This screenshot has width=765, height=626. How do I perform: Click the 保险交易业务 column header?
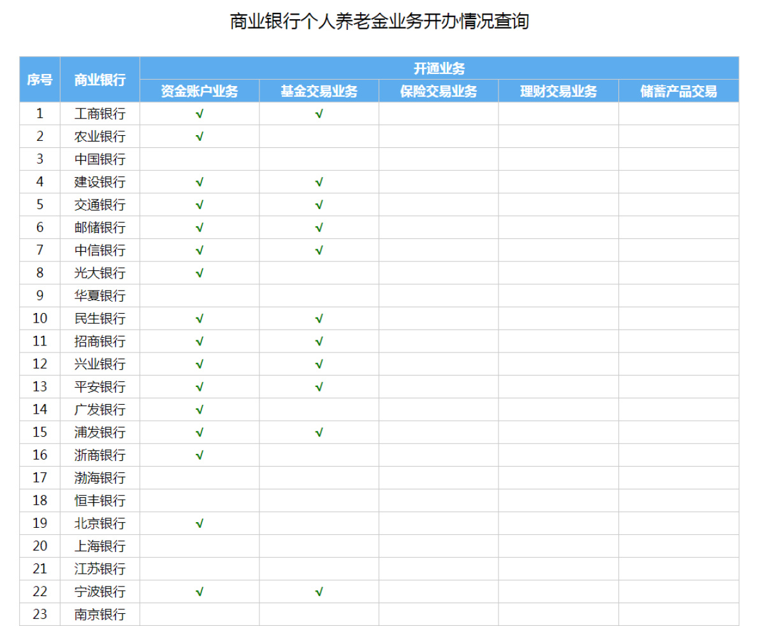(437, 91)
